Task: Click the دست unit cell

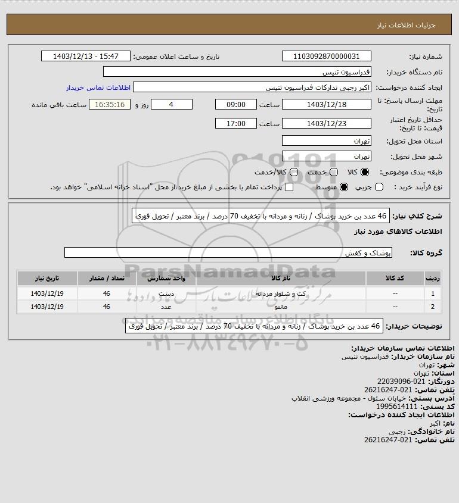Action: (x=166, y=293)
